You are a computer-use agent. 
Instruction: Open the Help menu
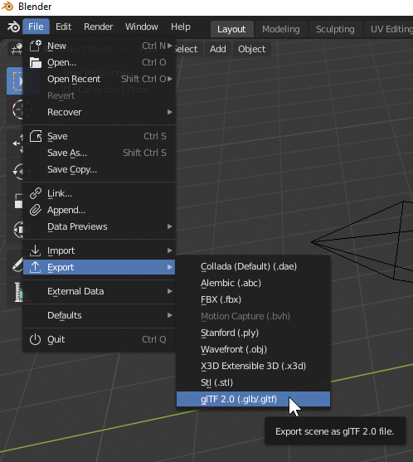click(181, 27)
